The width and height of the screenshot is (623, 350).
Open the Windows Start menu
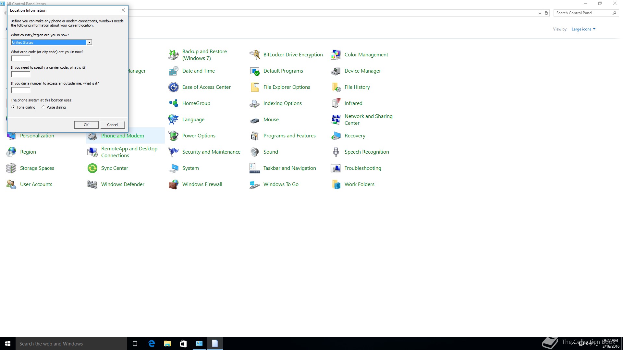click(x=8, y=344)
